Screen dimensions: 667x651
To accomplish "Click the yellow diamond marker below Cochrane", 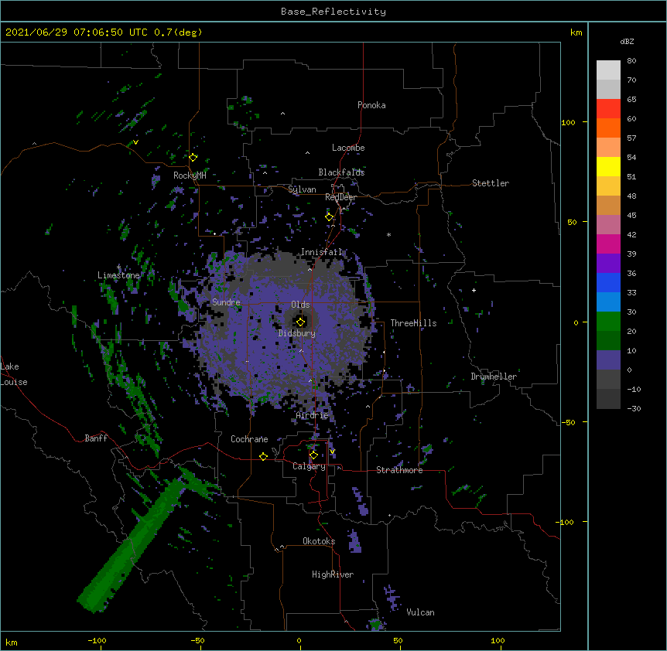I will click(x=263, y=456).
